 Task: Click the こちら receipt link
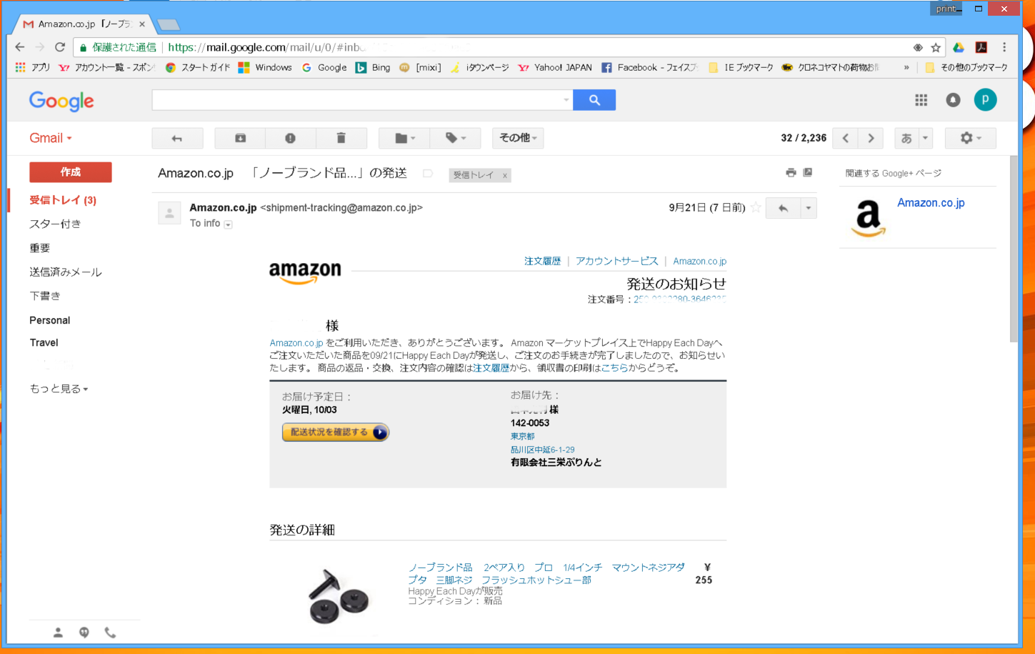pos(615,368)
